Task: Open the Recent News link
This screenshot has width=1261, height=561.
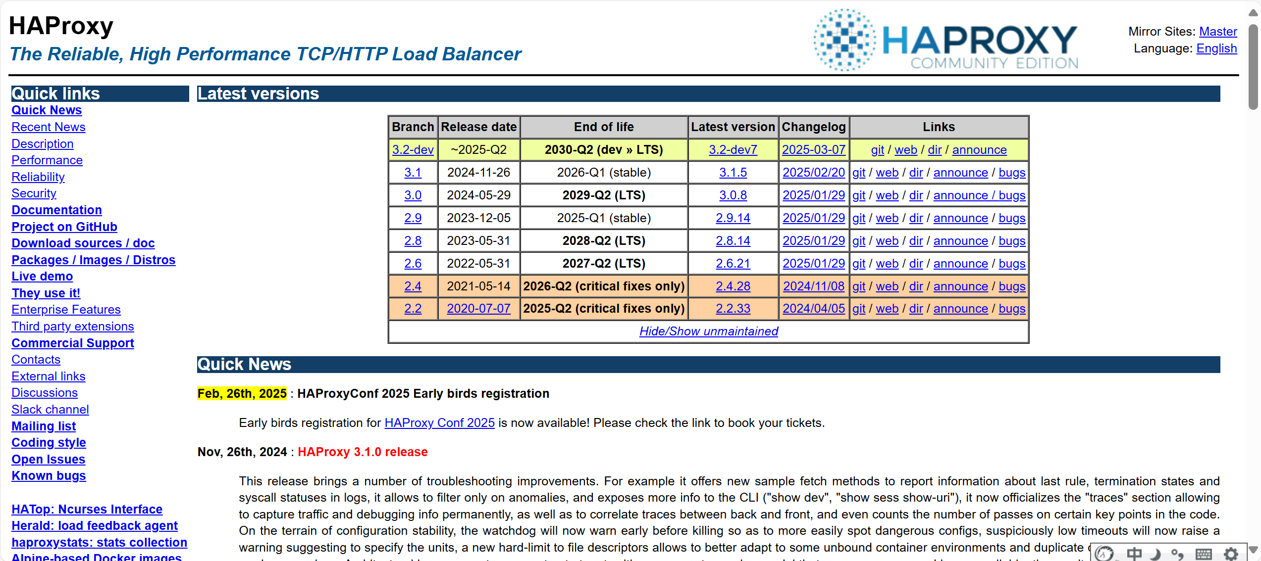Action: [49, 127]
